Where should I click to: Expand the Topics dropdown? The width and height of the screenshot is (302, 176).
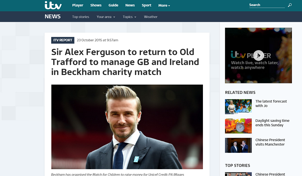(x=129, y=17)
